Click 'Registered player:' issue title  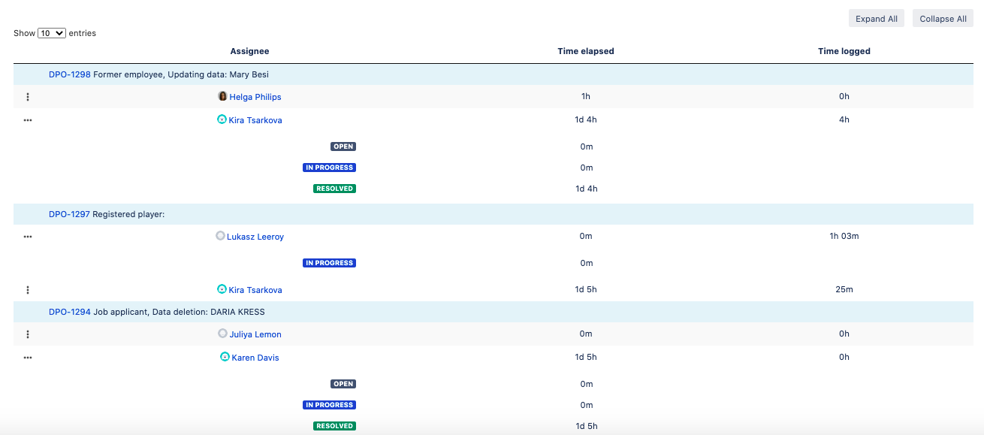(x=128, y=214)
